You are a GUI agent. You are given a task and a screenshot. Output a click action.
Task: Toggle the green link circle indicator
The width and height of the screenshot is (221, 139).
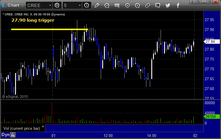click(22, 6)
